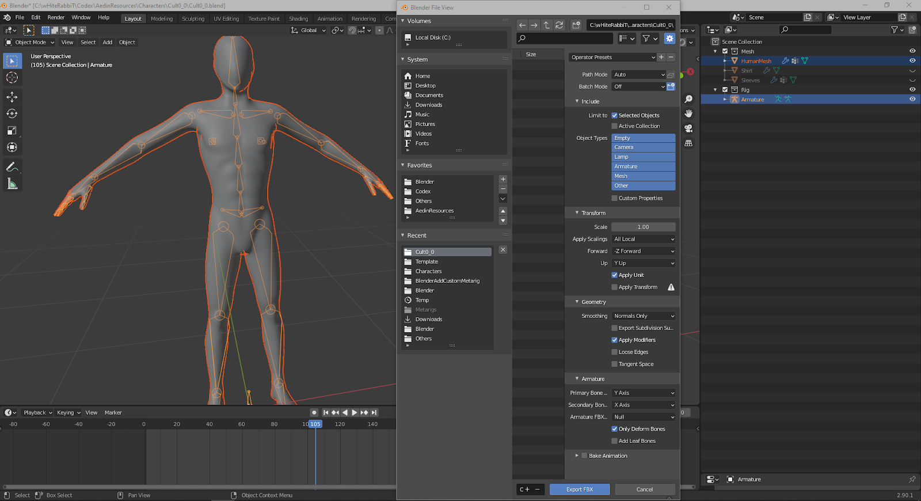The width and height of the screenshot is (921, 501).
Task: Click the Export FBX button
Action: pos(579,489)
